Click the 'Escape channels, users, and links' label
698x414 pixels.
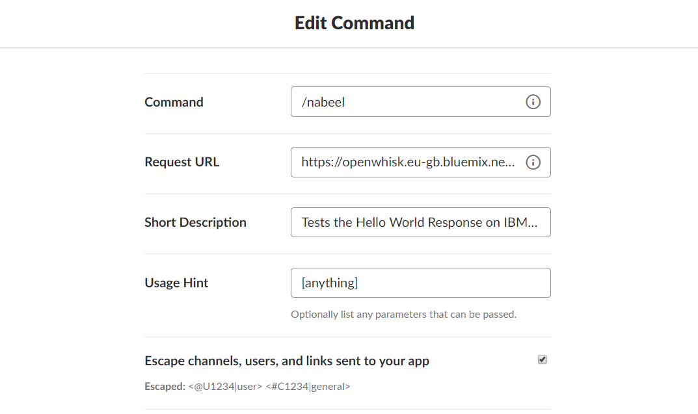click(x=287, y=361)
